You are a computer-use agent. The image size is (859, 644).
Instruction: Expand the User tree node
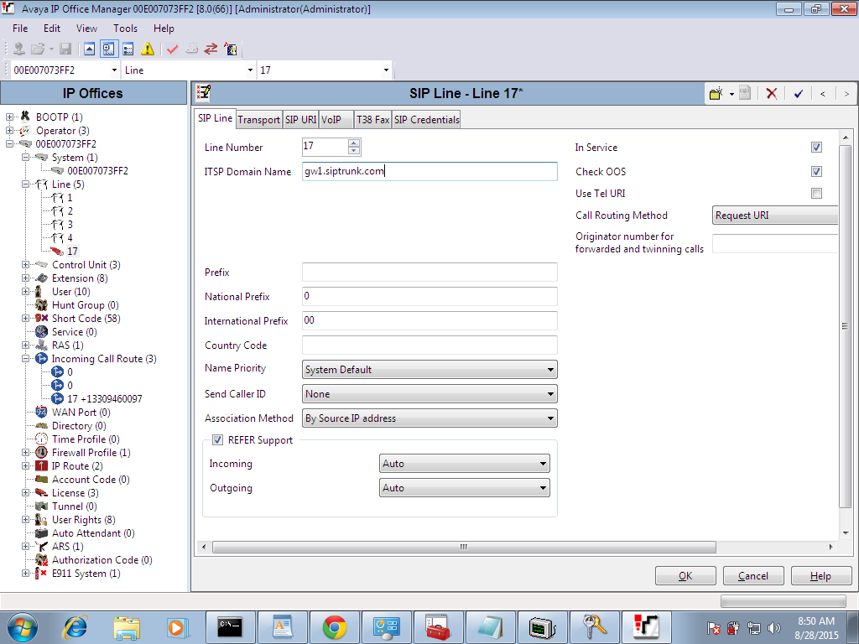click(25, 291)
